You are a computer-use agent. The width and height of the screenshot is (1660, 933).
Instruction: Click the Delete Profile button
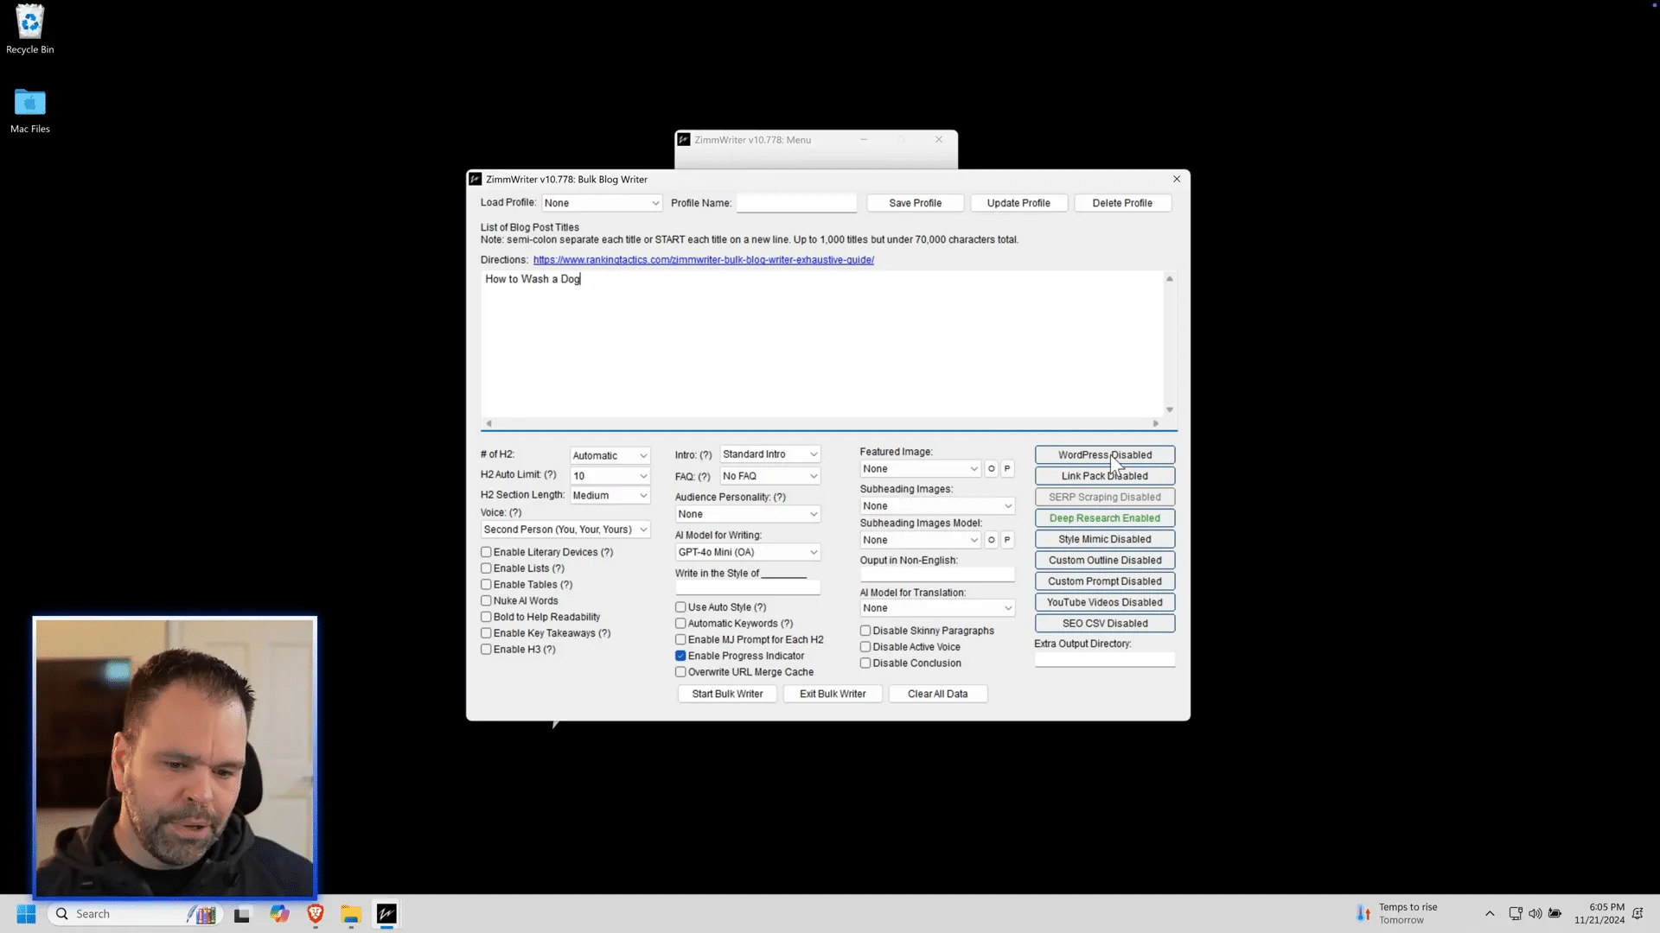[x=1122, y=203]
